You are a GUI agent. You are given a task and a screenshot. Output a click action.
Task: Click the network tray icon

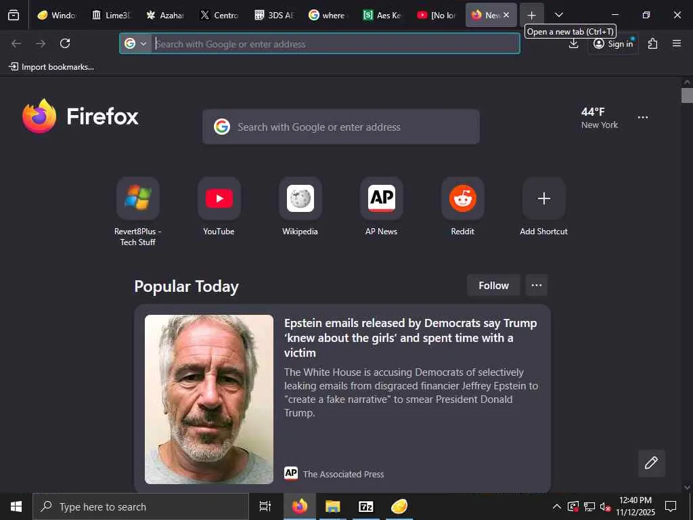point(589,506)
